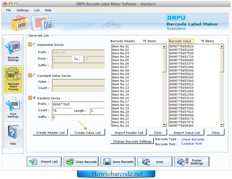Click the Barcode Header list scrollbar thumb
Image resolution: width=232 pixels, height=179 pixels.
pos(164,60)
